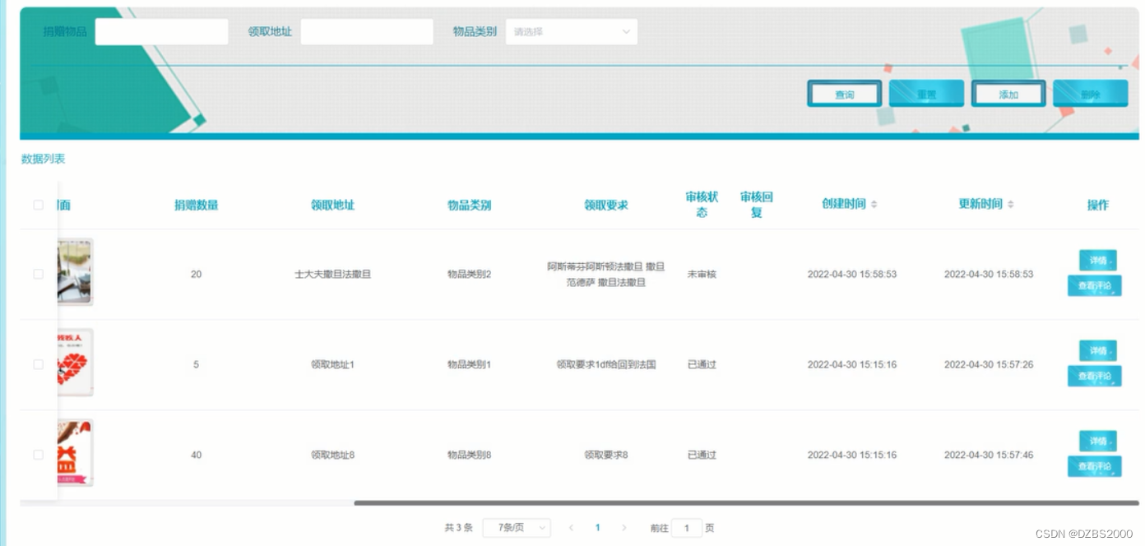This screenshot has width=1145, height=546.
Task: Open the 7条/页 page size dropdown
Action: coord(517,528)
